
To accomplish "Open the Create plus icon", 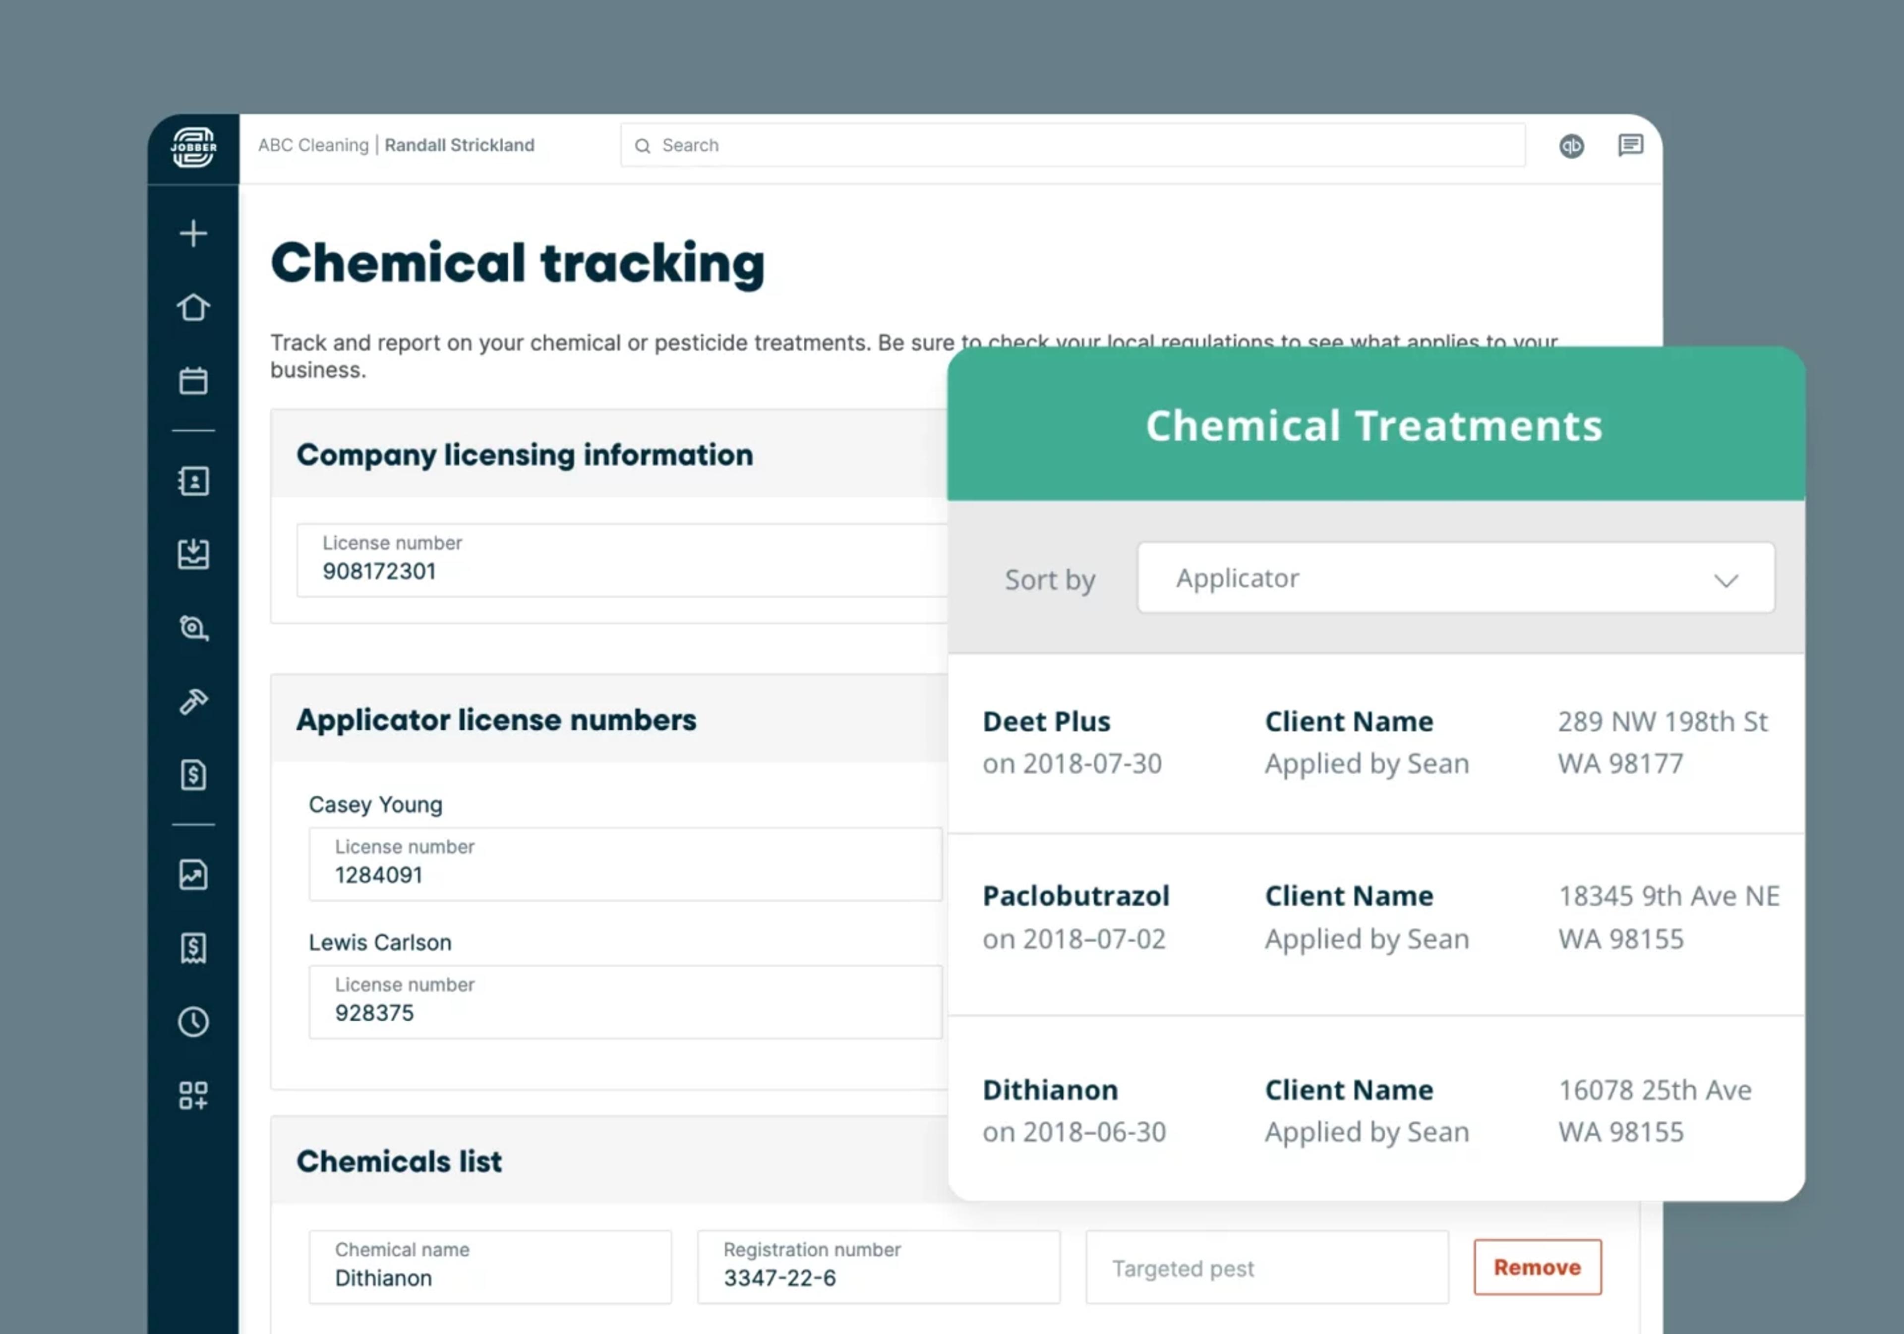I will point(193,234).
